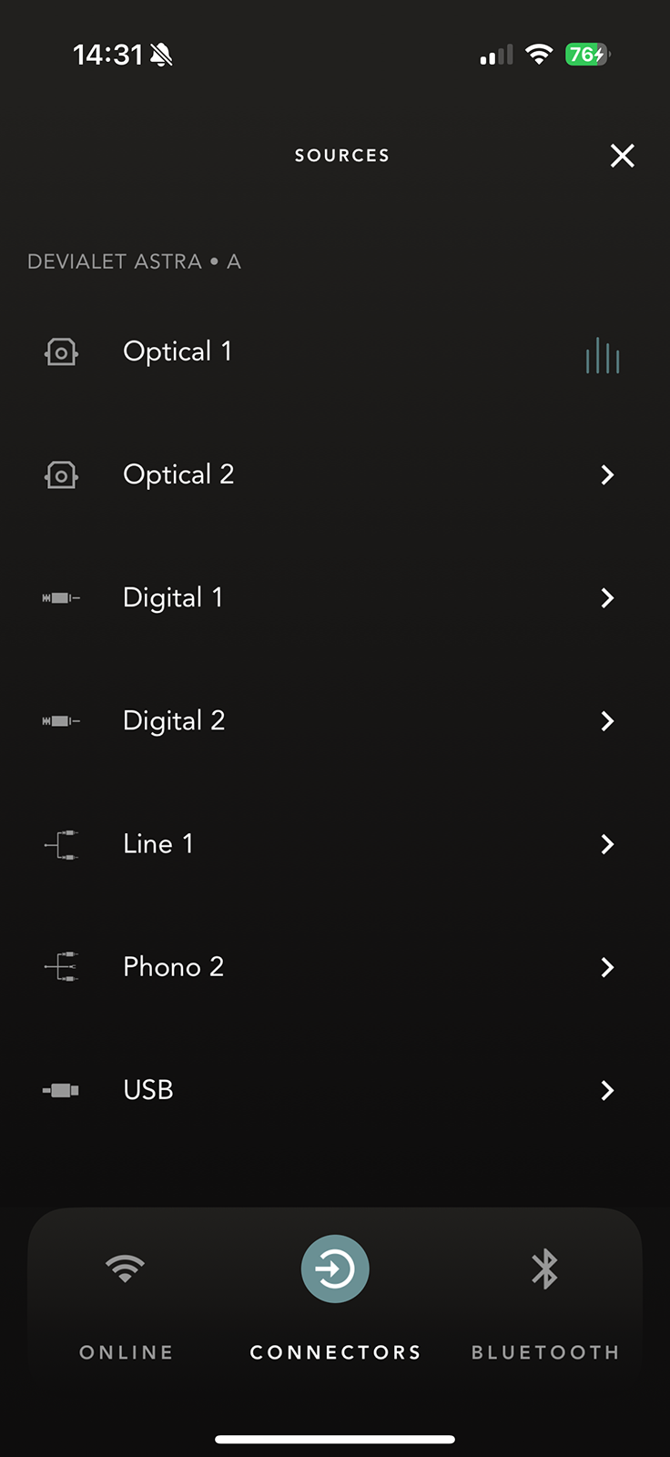Expand Phono 2 with its chevron
The width and height of the screenshot is (670, 1457).
click(607, 967)
